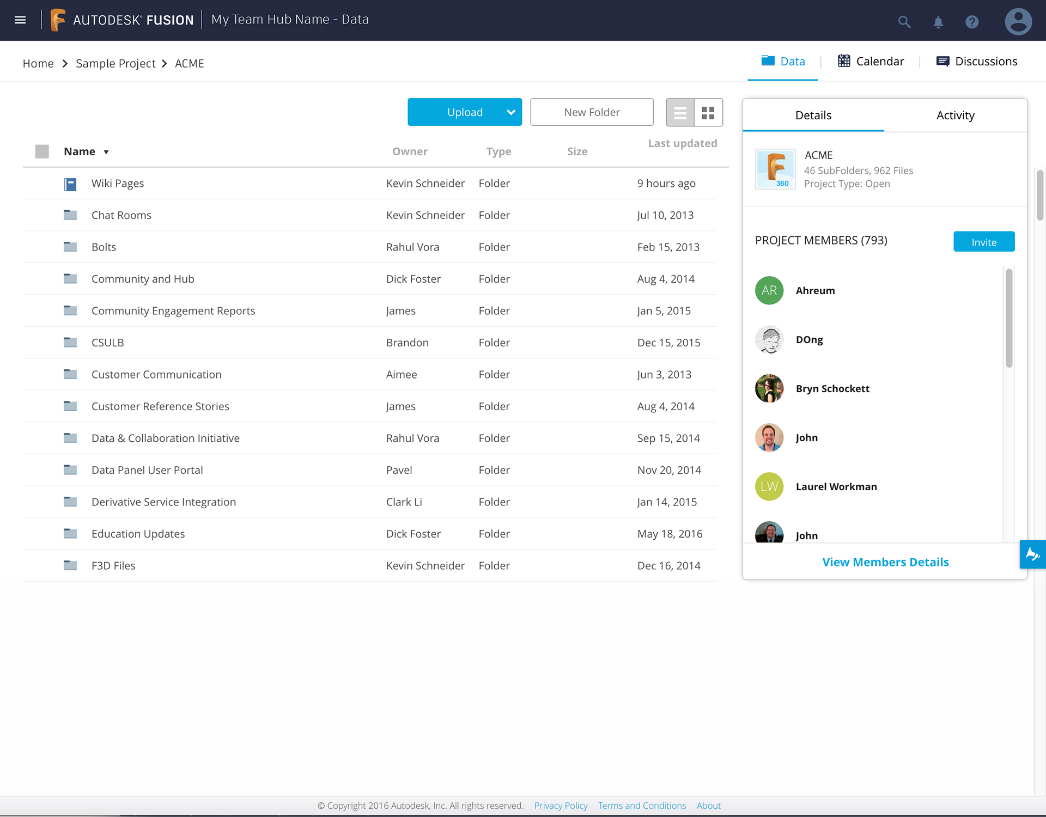This screenshot has height=817, width=1046.
Task: Switch to grid view icon
Action: pos(708,113)
